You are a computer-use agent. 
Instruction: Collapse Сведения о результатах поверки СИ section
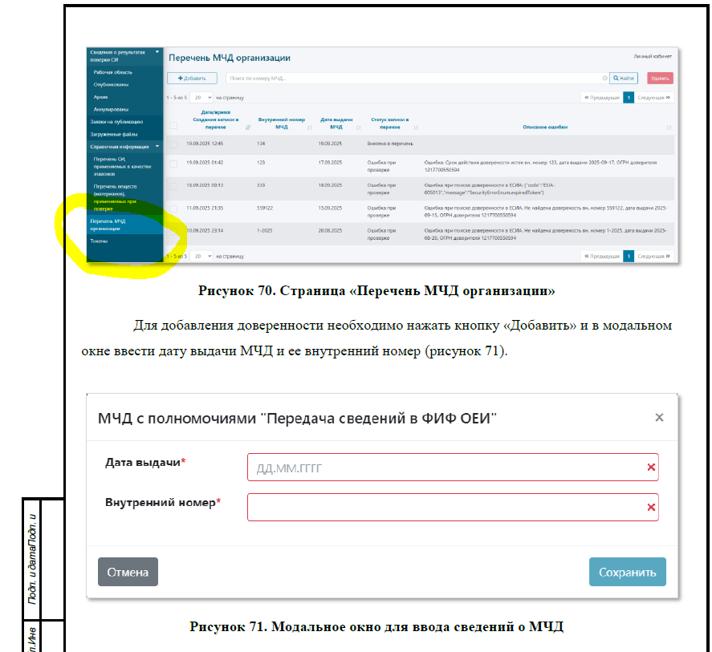pyautogui.click(x=157, y=52)
